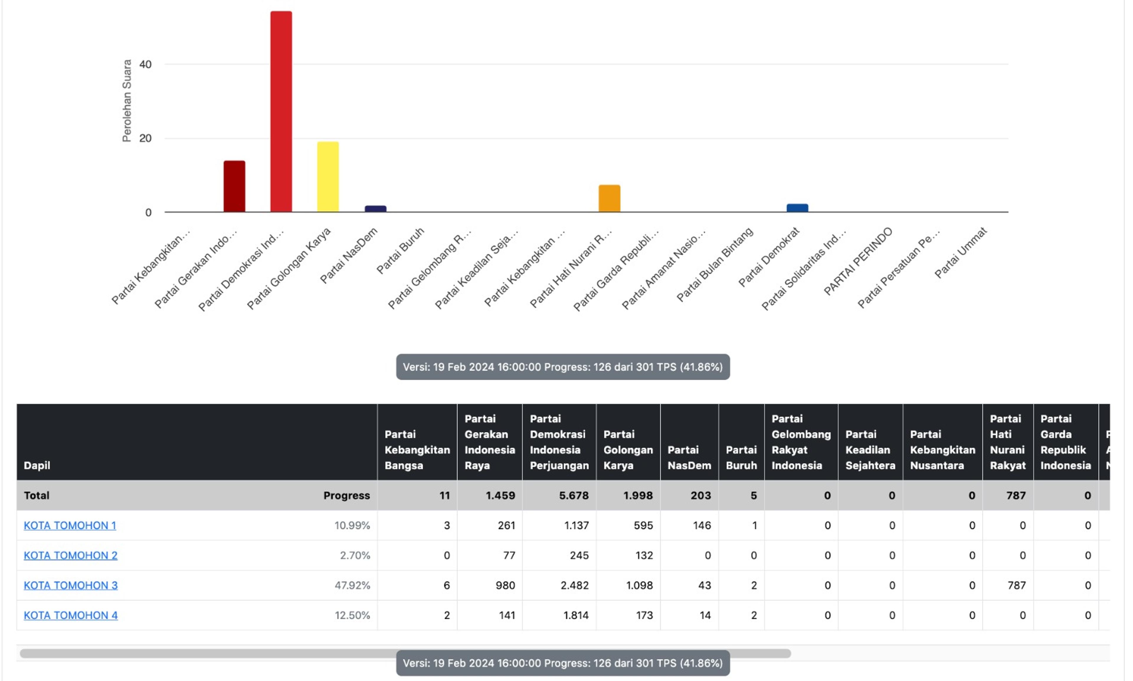The height and width of the screenshot is (681, 1133).
Task: Click the red Partai Demokrasi Indonesia Perjuangan bar
Action: coord(281,111)
